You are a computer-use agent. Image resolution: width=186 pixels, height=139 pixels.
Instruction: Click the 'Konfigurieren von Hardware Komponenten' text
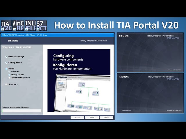(x=72, y=67)
